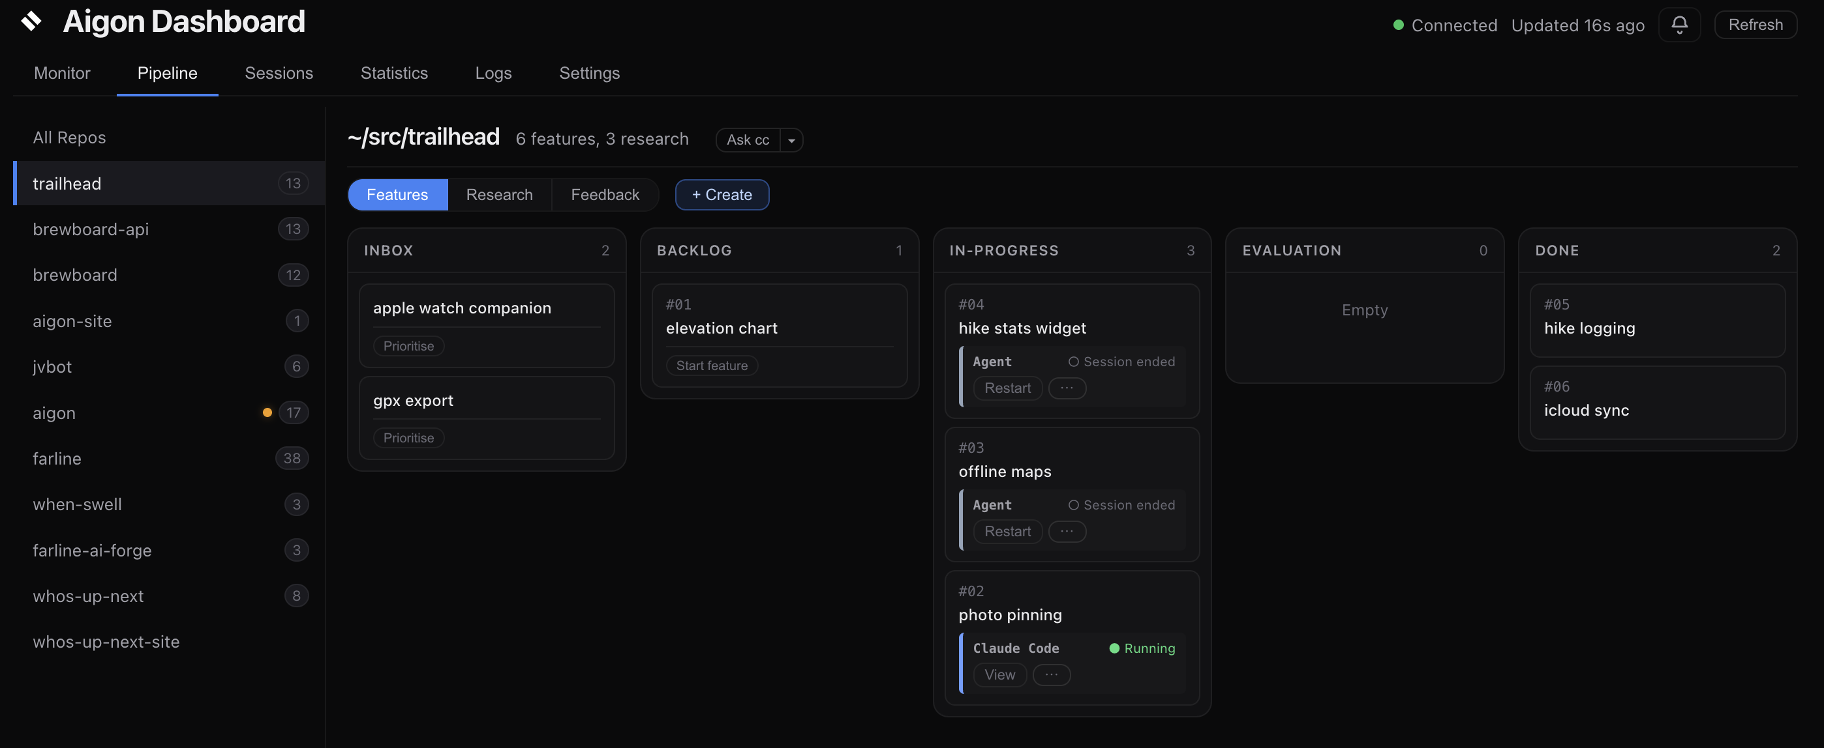The image size is (1824, 748).
Task: Switch to the Feedback view
Action: click(605, 194)
